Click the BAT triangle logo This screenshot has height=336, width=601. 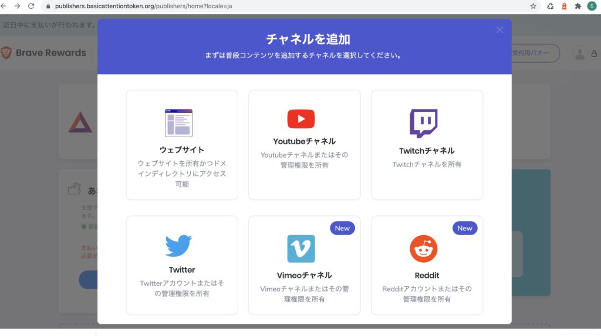click(80, 122)
